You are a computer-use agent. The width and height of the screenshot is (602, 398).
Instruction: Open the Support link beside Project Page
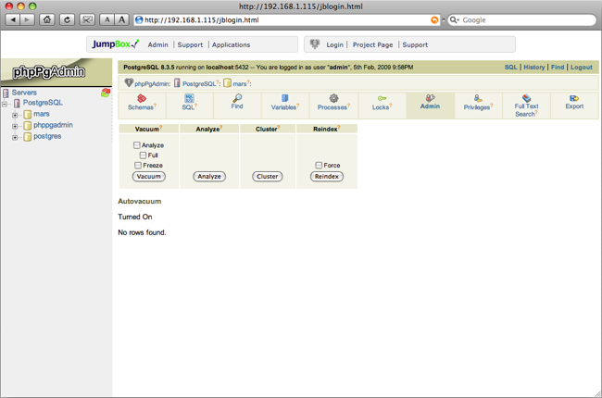[415, 45]
